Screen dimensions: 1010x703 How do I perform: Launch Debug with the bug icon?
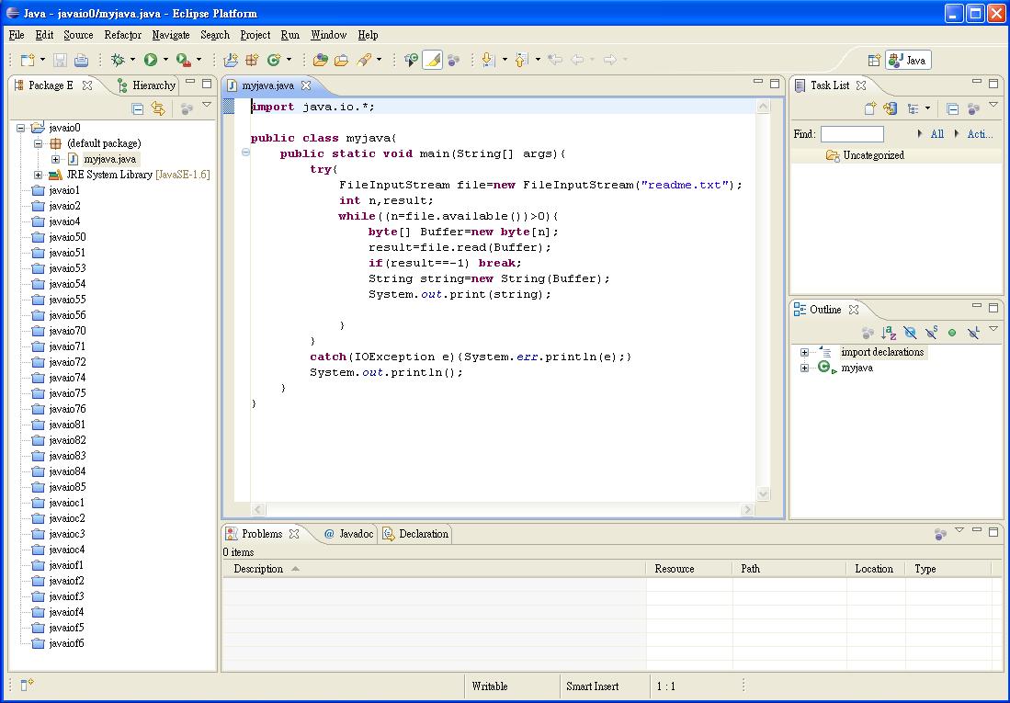click(x=118, y=60)
